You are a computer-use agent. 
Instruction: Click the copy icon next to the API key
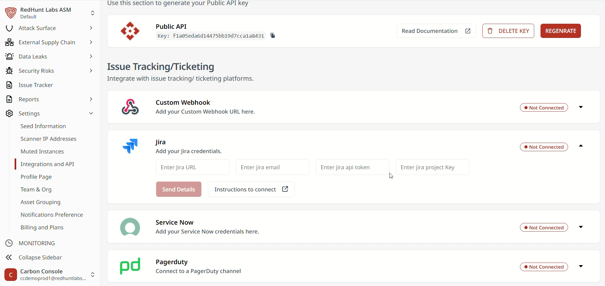pyautogui.click(x=272, y=35)
